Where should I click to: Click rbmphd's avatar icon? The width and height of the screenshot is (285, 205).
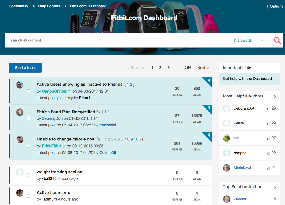click(x=227, y=153)
